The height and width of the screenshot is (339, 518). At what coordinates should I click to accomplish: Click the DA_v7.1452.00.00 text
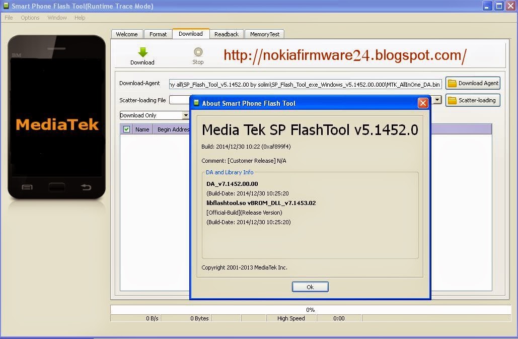(232, 184)
